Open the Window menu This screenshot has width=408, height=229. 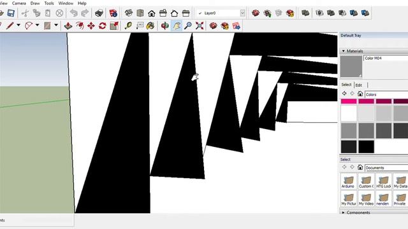66,3
